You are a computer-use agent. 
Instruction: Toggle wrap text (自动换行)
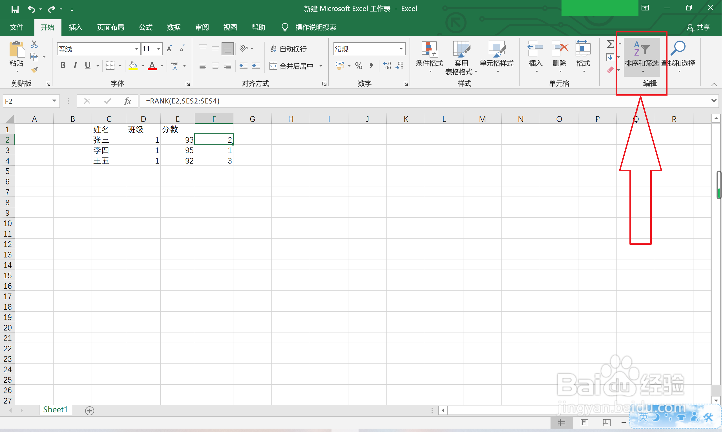point(289,49)
